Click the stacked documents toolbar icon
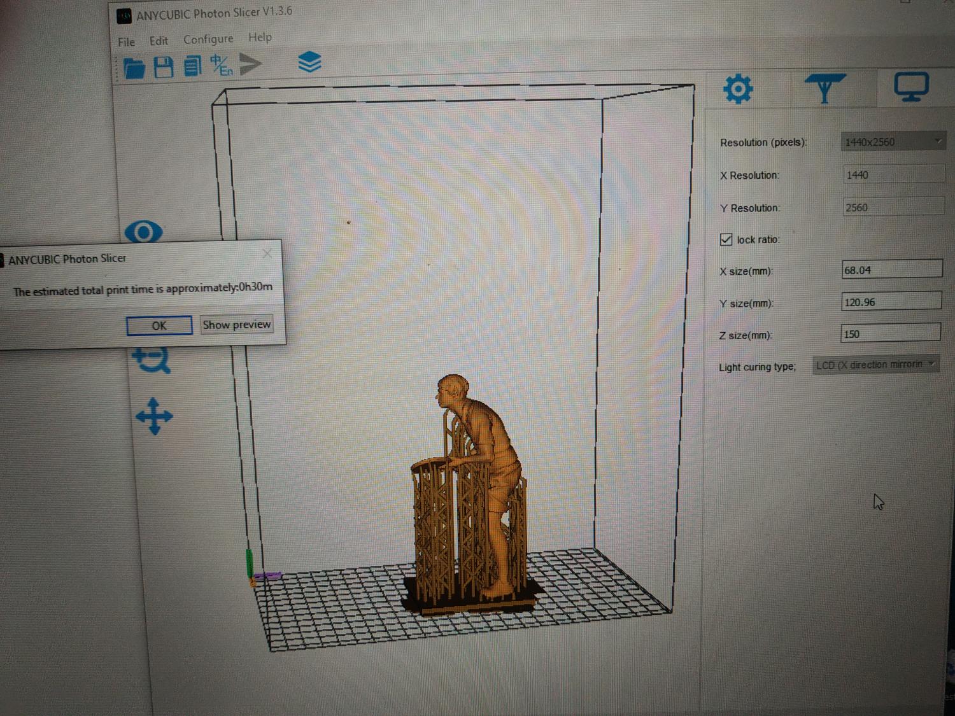 tap(192, 66)
